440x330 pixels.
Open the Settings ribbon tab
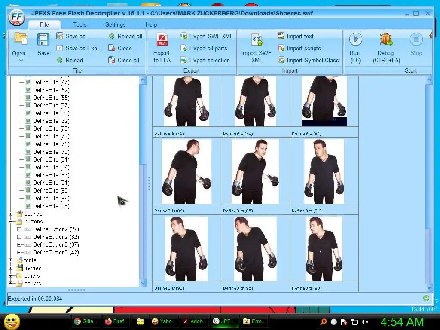(115, 24)
